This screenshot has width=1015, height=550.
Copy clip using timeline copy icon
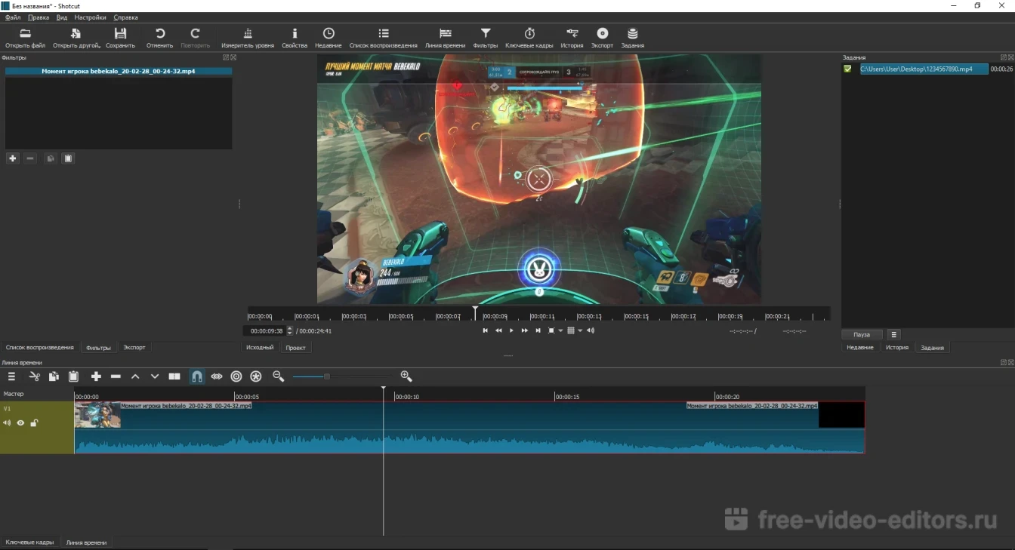tap(54, 376)
